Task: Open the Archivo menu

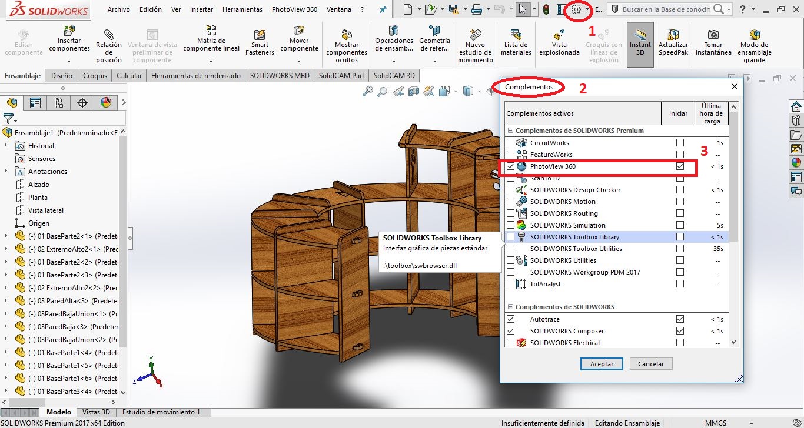Action: pyautogui.click(x=119, y=9)
